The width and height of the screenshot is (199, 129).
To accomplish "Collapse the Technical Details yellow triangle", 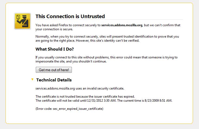I will coord(32,80).
